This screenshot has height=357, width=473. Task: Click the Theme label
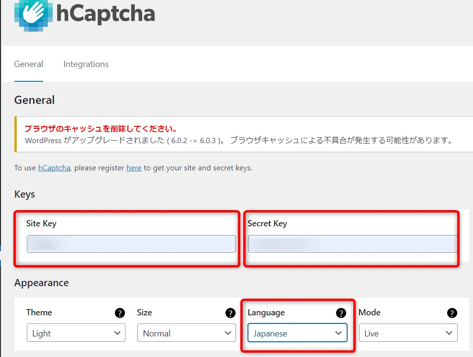click(39, 312)
